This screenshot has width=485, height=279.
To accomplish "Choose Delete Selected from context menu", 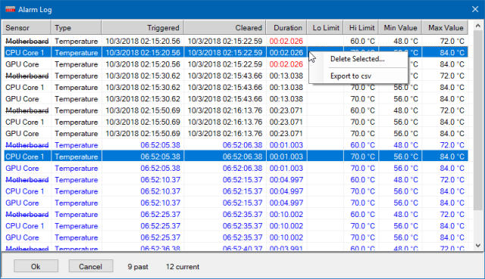I will (358, 59).
